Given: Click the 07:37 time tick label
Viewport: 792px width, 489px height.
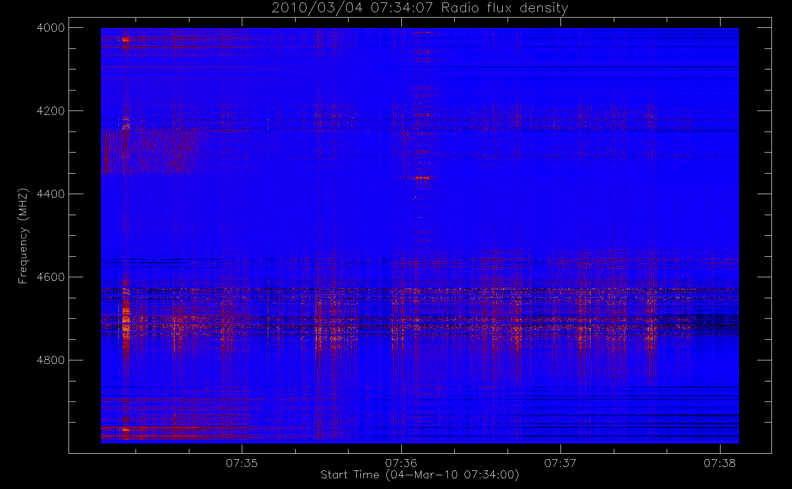Looking at the screenshot, I should pos(560,463).
